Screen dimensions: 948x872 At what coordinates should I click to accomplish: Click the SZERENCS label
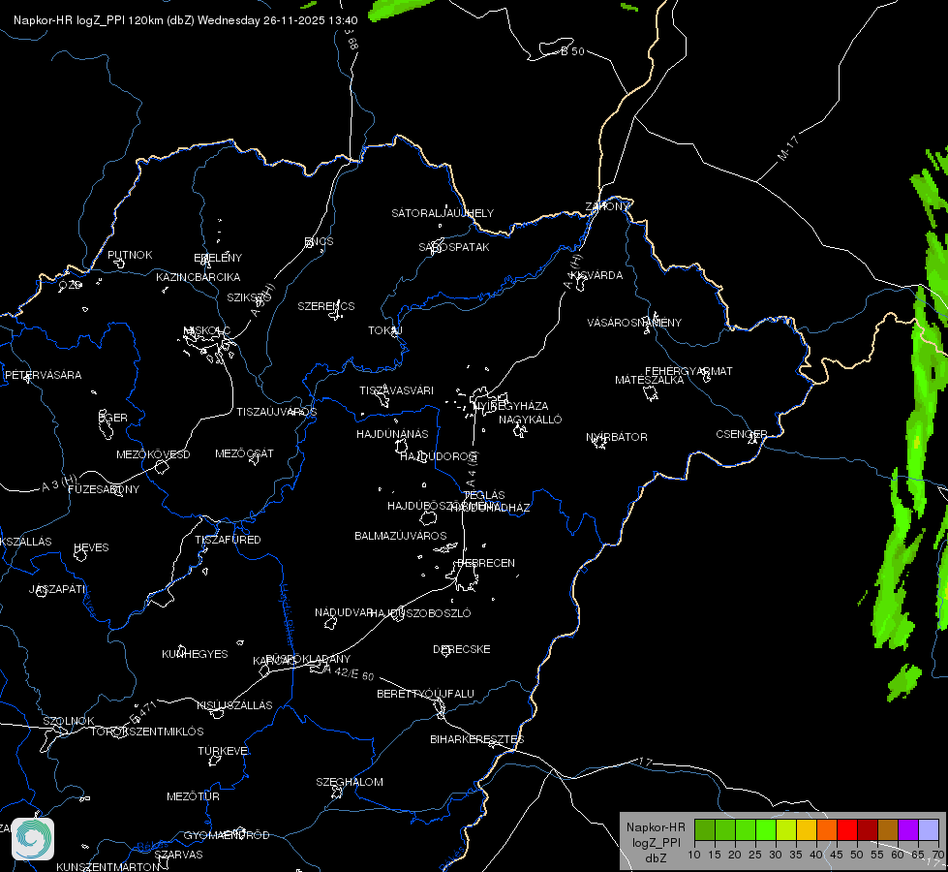coord(326,306)
